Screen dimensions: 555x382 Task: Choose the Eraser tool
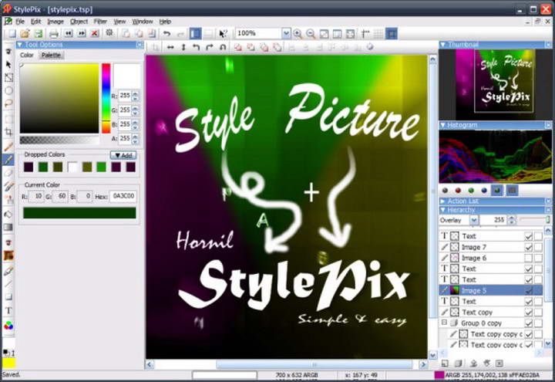pos(8,173)
